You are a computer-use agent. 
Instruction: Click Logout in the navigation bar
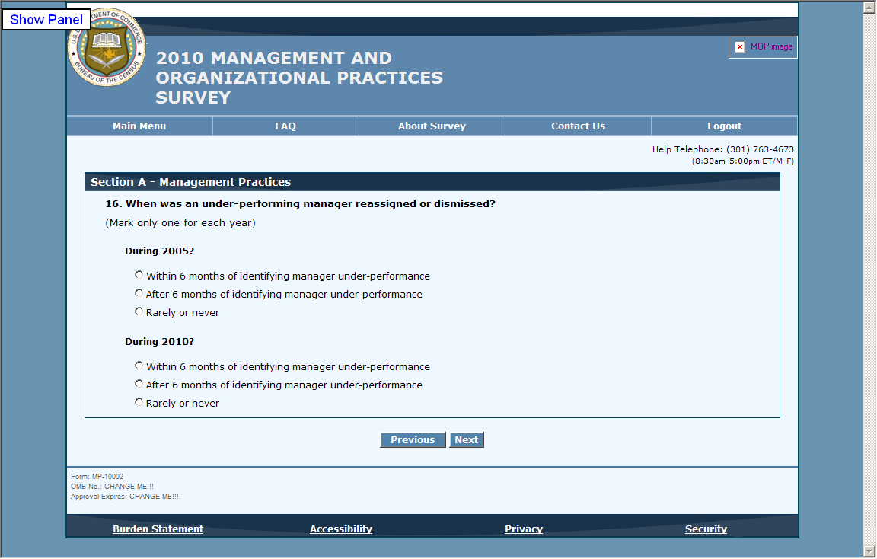click(724, 126)
